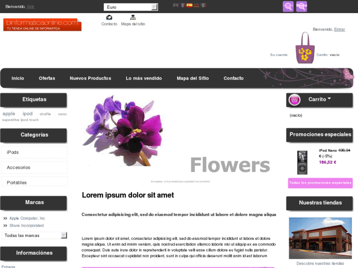Viewport: 358px width, 268px height.
Task: Select the ipod tag
Action: click(28, 114)
